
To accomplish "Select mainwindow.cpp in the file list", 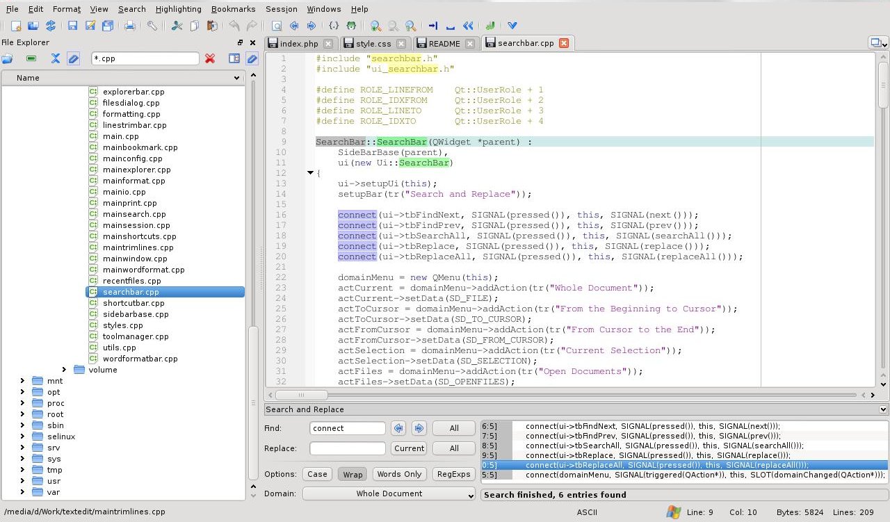I will (x=134, y=259).
